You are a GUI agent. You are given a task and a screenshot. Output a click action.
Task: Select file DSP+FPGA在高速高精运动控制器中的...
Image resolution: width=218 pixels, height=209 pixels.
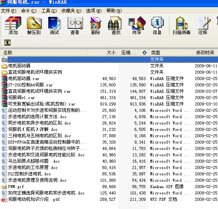pos(47,142)
